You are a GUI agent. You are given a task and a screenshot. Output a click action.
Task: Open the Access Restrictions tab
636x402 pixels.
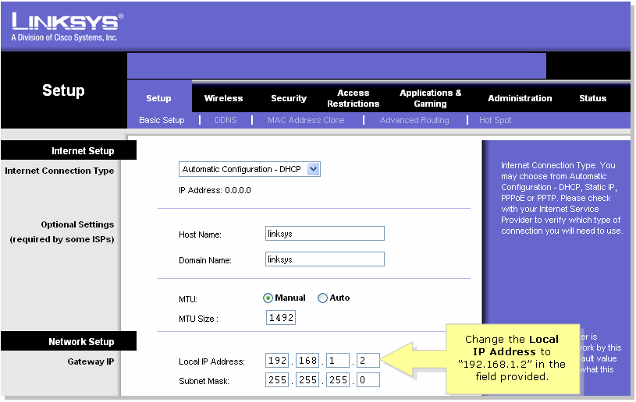click(x=354, y=98)
